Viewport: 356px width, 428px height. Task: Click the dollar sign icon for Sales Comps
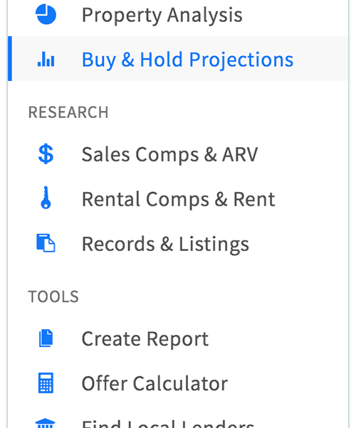[x=46, y=154]
